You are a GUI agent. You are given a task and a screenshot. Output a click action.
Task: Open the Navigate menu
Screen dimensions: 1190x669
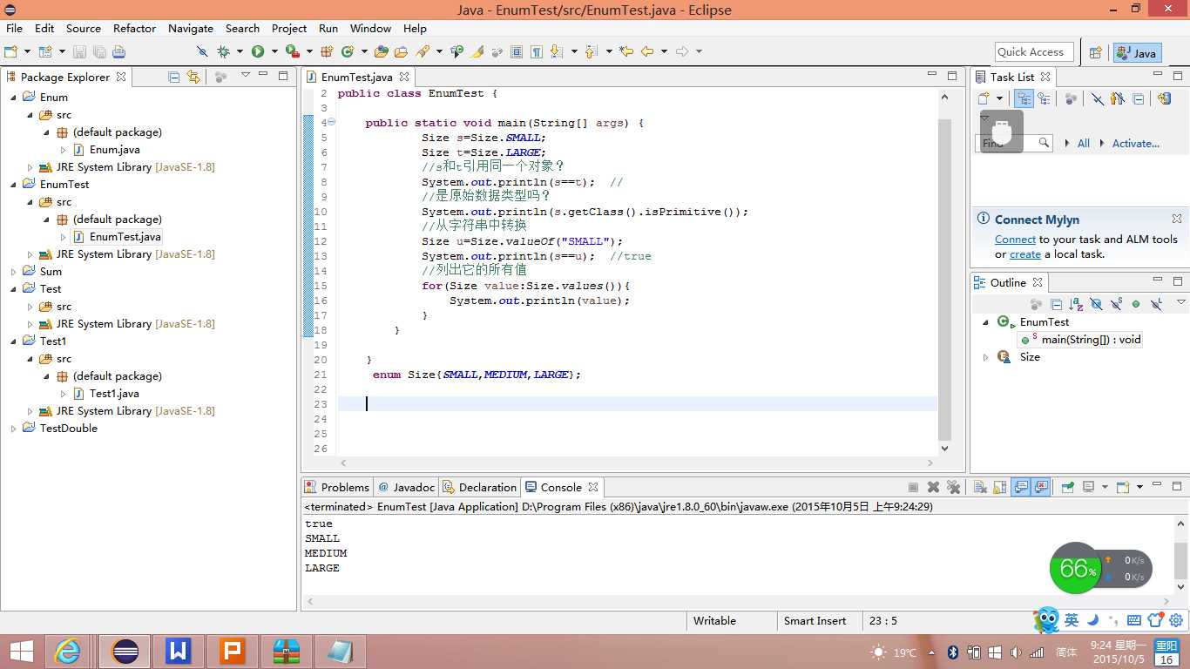click(191, 29)
